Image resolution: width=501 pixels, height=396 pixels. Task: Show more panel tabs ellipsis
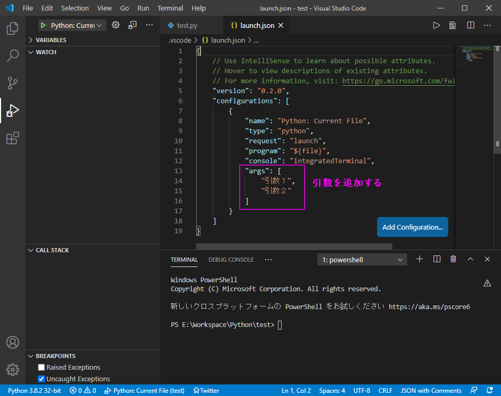click(x=268, y=260)
